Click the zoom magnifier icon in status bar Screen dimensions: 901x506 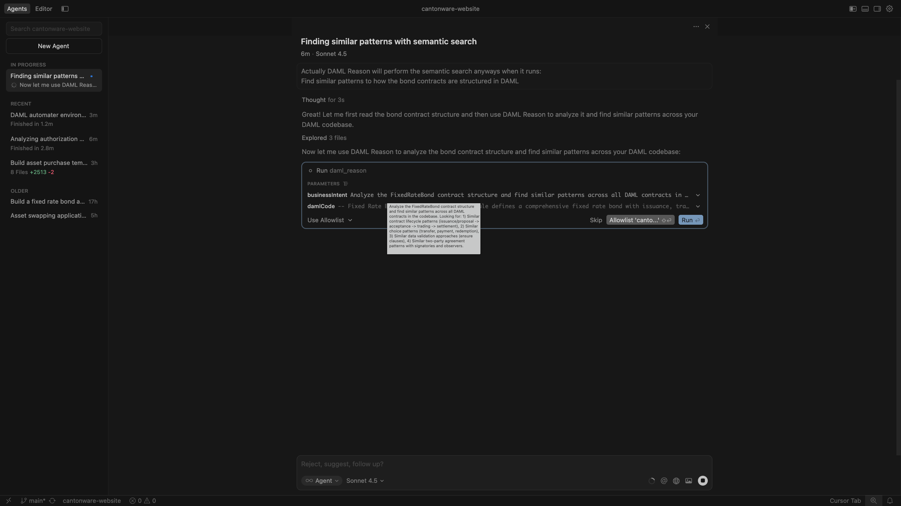click(874, 500)
